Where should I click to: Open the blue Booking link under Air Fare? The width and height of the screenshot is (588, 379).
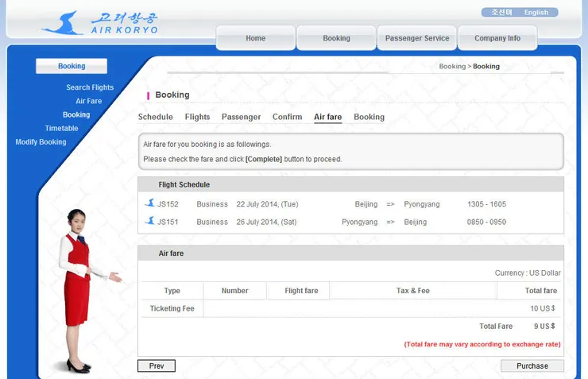click(76, 114)
